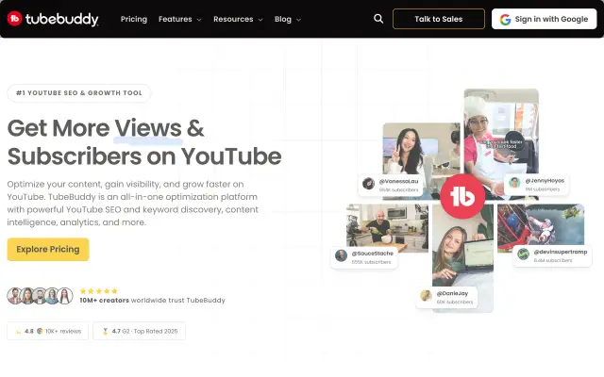Click the "Get More Views &" heading

click(106, 128)
